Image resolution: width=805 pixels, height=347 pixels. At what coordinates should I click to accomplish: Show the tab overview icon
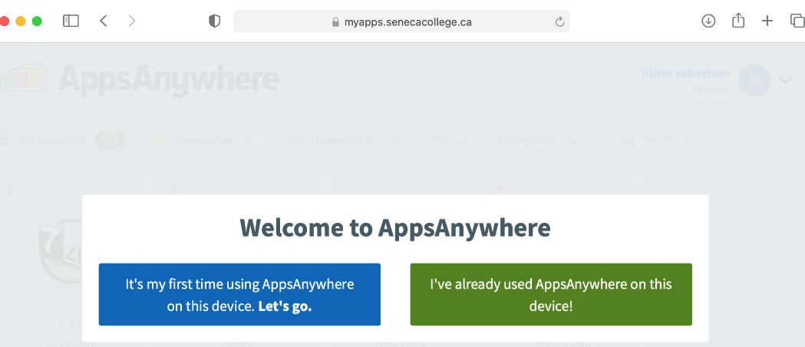coord(797,21)
